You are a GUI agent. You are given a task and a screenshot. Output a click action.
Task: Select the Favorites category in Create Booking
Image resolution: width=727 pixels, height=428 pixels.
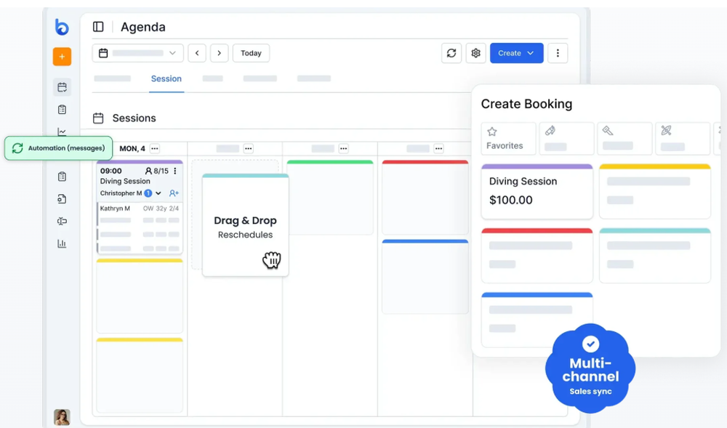pos(508,138)
